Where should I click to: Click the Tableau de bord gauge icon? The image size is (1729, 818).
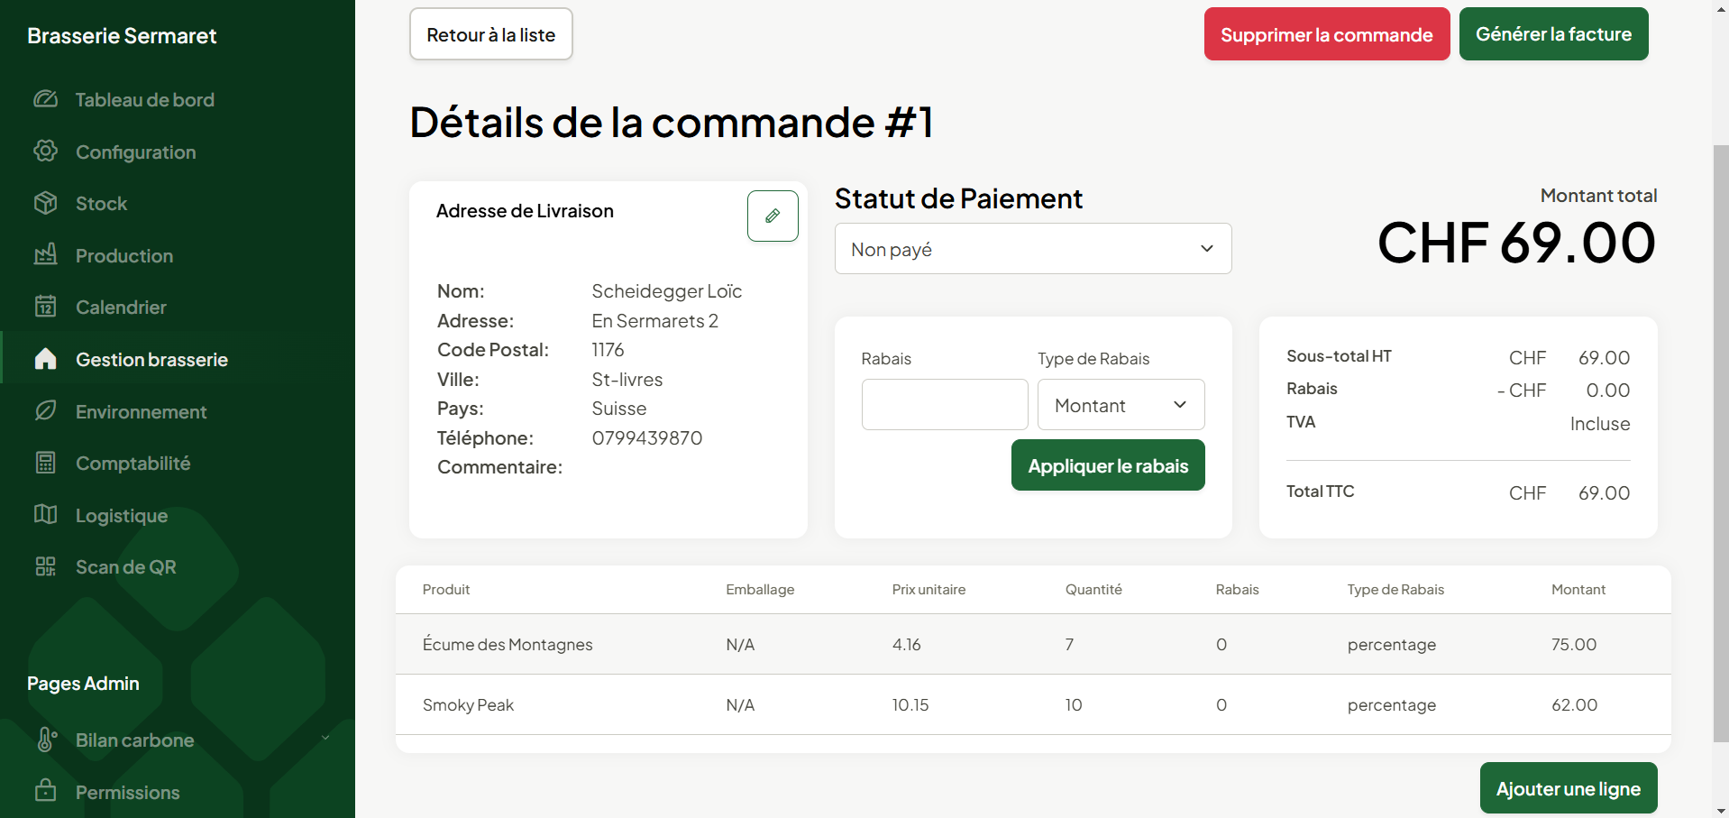pyautogui.click(x=45, y=99)
